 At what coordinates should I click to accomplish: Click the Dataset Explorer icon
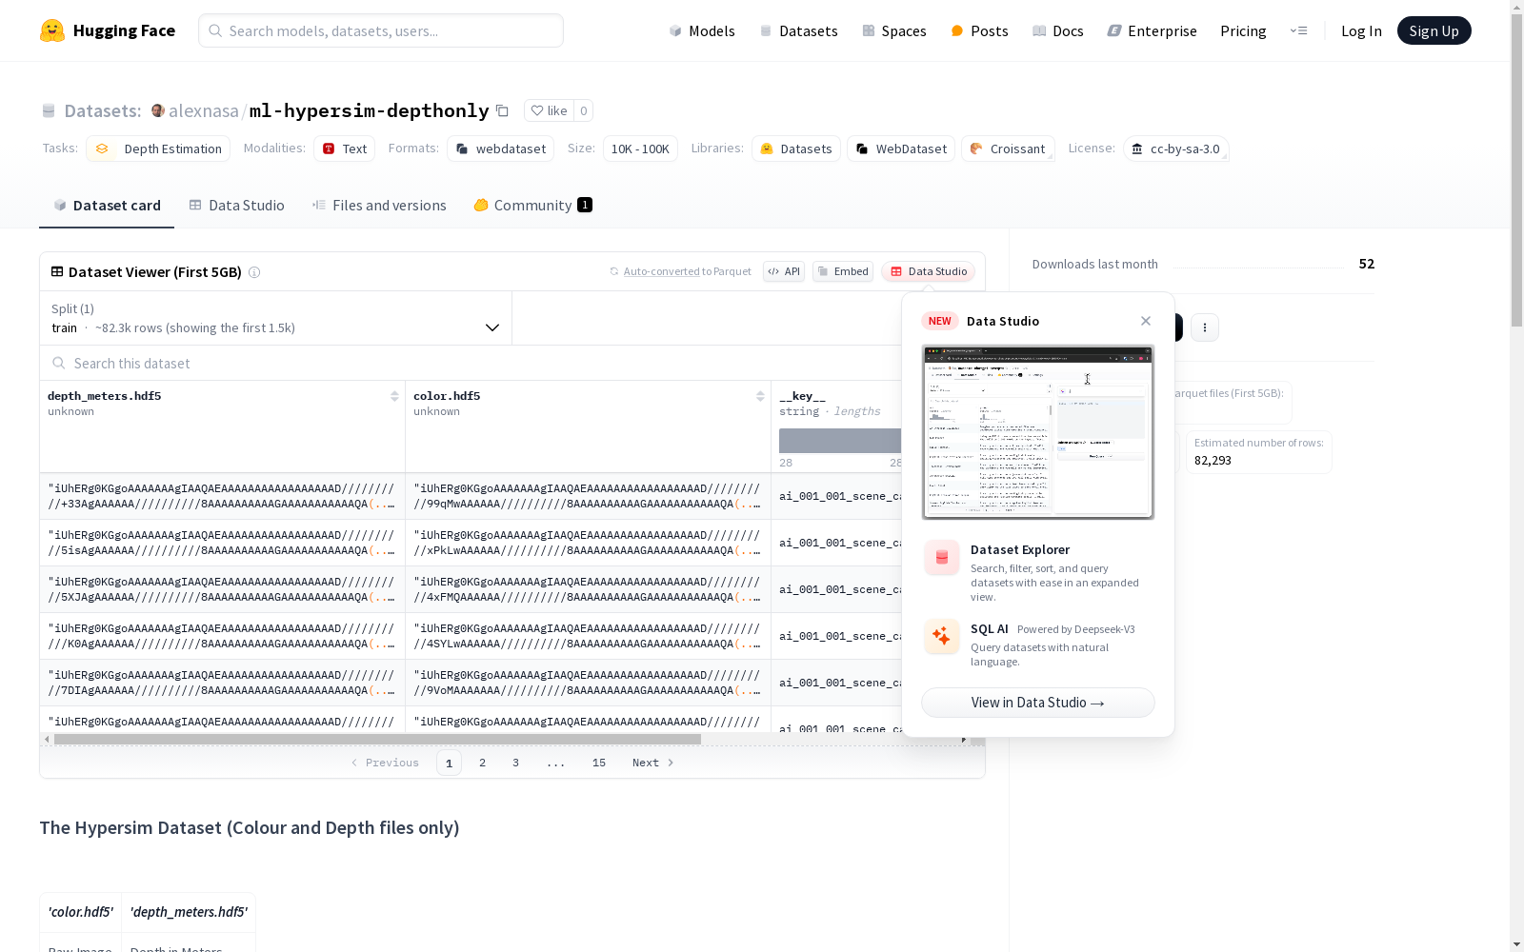(942, 558)
